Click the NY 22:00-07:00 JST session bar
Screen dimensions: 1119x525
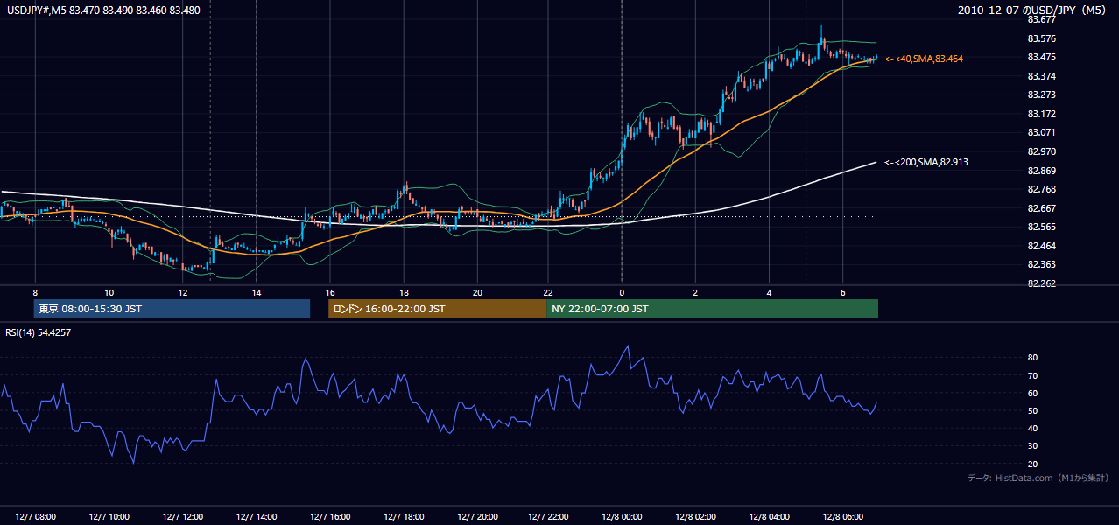712,309
